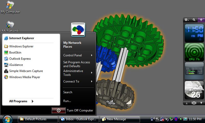Click the gears tray icon
Image resolution: width=205 pixels, height=123 pixels.
pyautogui.click(x=158, y=119)
